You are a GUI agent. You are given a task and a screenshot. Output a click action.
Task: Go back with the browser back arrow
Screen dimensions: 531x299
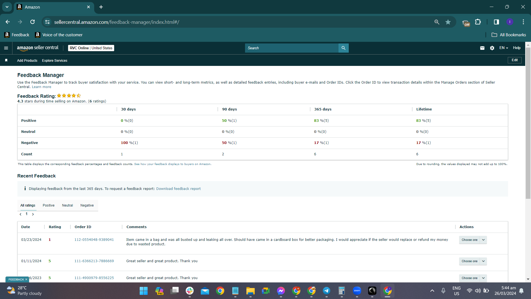(x=8, y=22)
